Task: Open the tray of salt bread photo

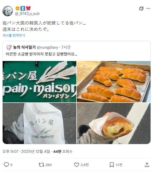Action: pyautogui.click(x=114, y=82)
